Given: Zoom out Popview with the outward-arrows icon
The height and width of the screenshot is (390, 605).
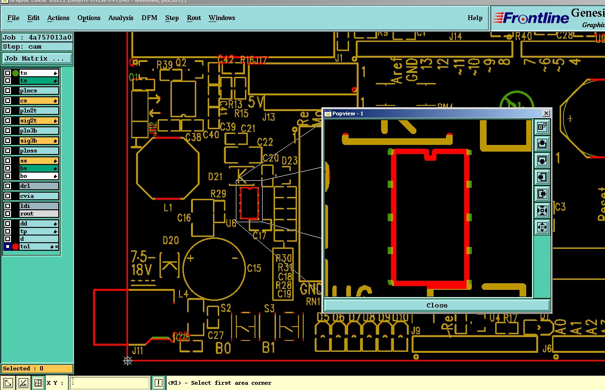Looking at the screenshot, I should pyautogui.click(x=542, y=227).
